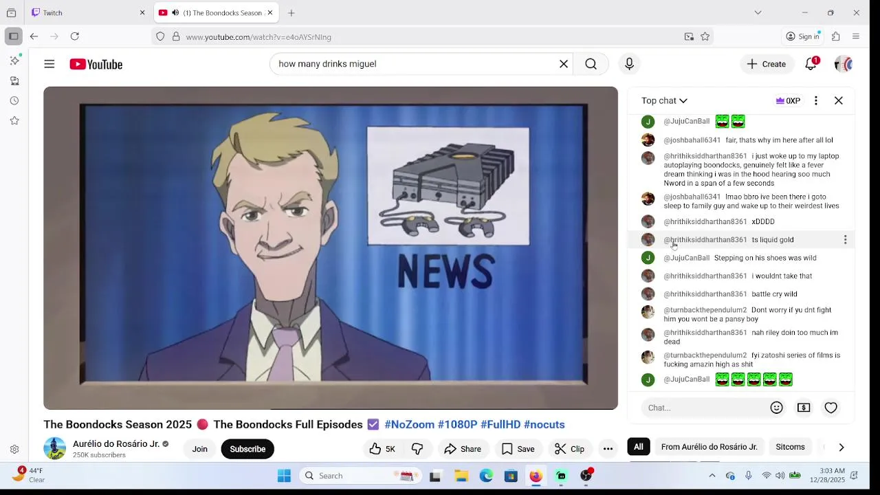This screenshot has width=880, height=495.
Task: Click the #nocuts hashtag link
Action: click(544, 425)
